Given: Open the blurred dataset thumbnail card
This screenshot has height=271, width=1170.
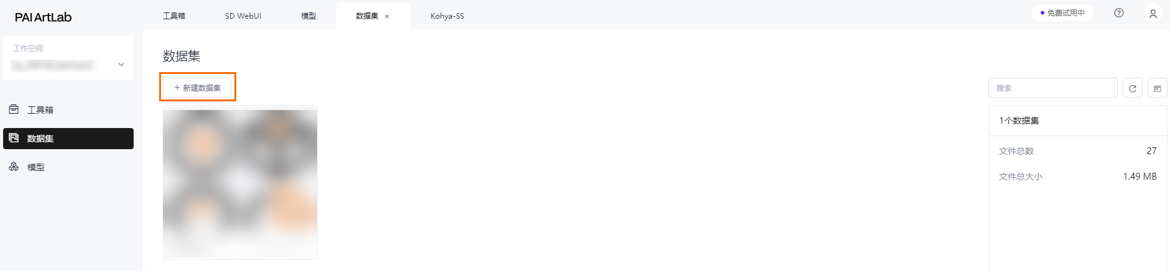Looking at the screenshot, I should pos(240,182).
